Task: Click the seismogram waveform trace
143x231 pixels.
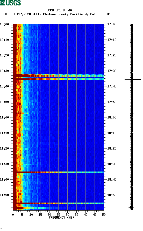Action: pyautogui.click(x=132, y=117)
